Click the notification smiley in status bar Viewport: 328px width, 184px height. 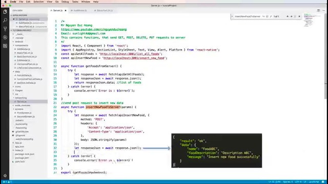click(323, 182)
